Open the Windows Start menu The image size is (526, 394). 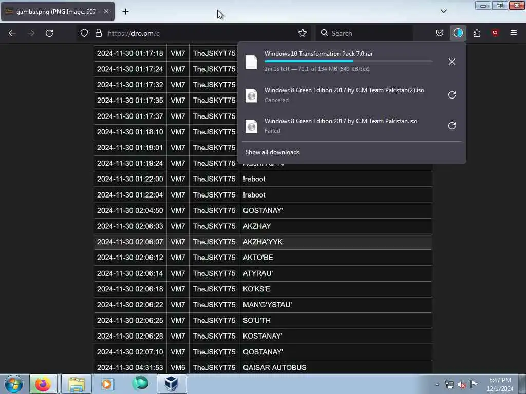tap(14, 384)
